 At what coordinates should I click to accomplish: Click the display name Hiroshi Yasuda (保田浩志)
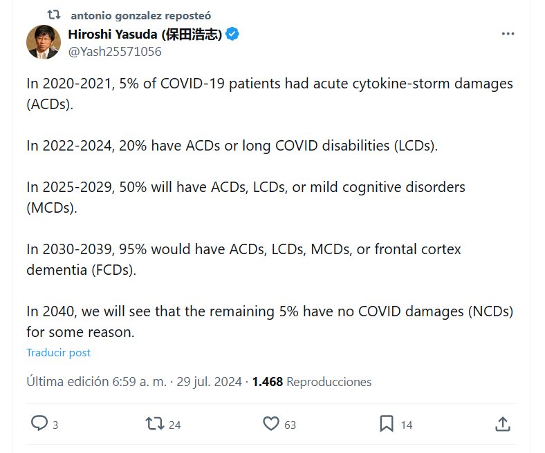click(145, 35)
